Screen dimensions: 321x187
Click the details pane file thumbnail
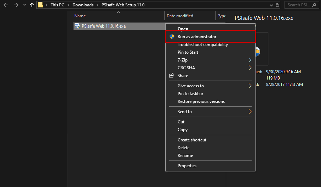pyautogui.click(x=262, y=49)
